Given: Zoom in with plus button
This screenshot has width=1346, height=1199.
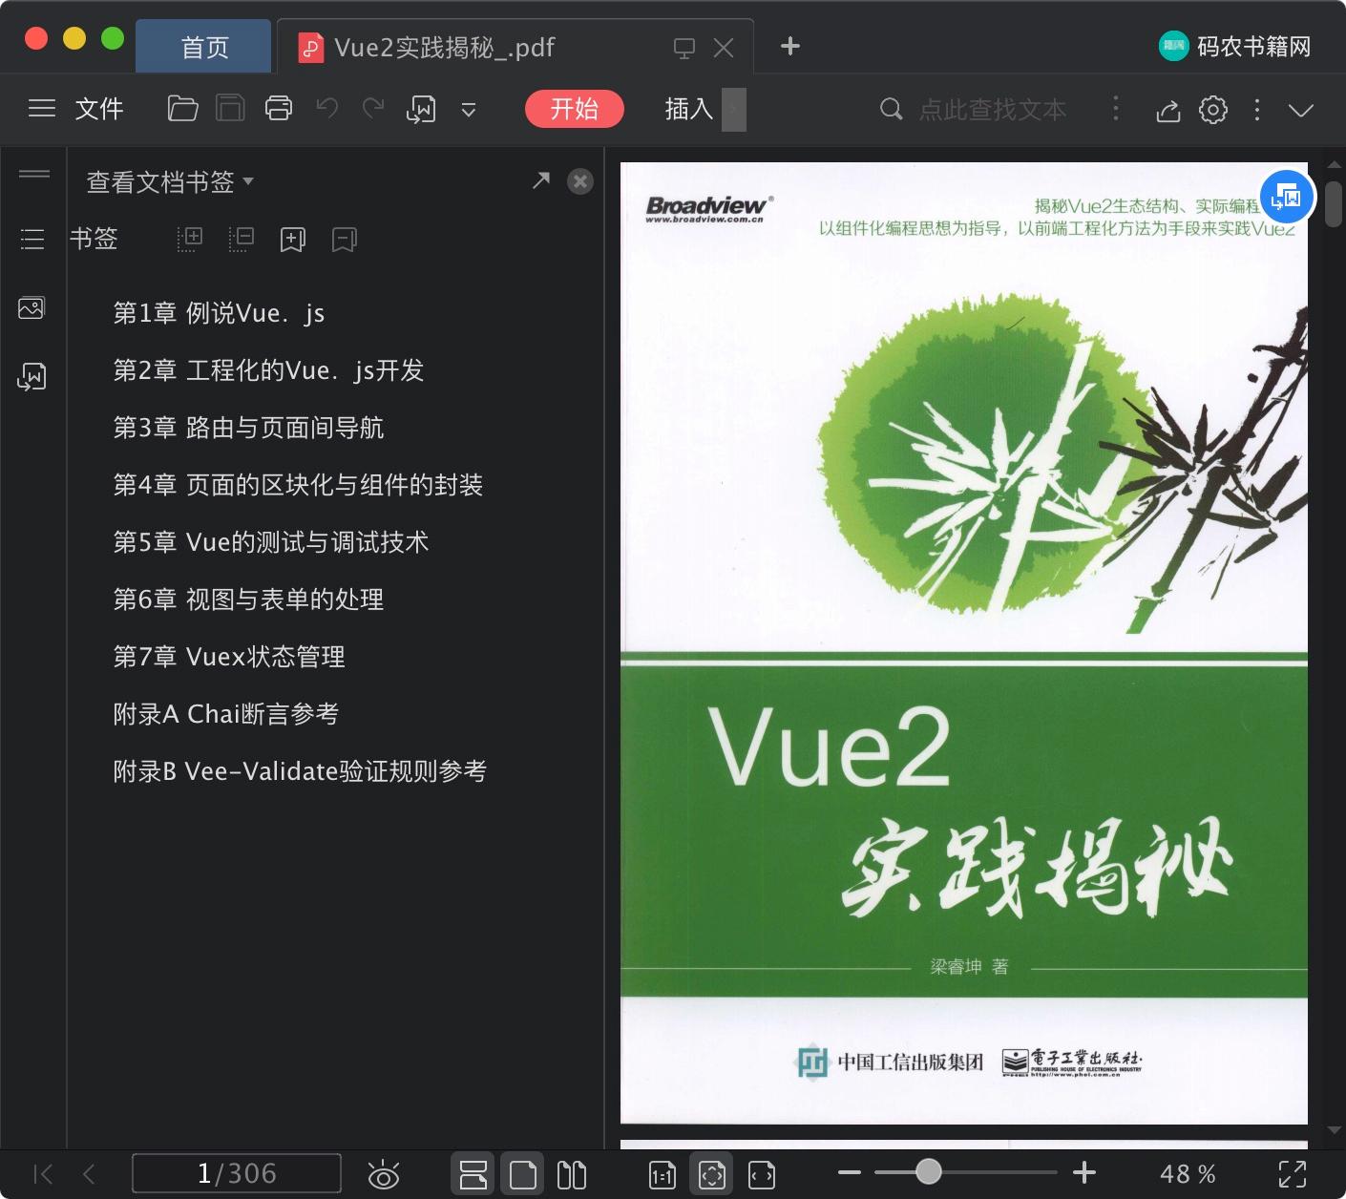Looking at the screenshot, I should click(1084, 1172).
